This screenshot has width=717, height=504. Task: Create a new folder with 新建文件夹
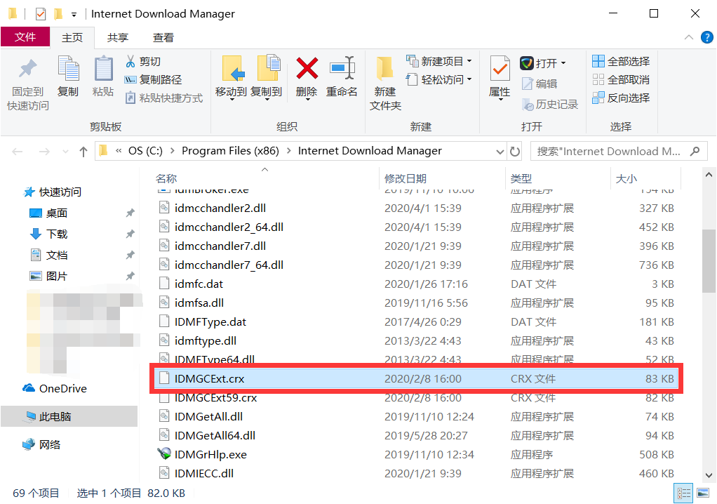click(385, 84)
